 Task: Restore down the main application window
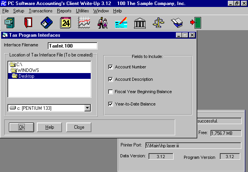pyautogui.click(x=237, y=3)
